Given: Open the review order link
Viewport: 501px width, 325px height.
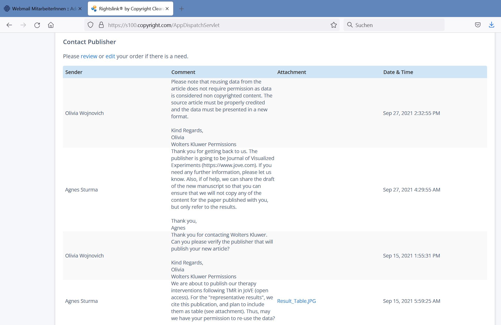Looking at the screenshot, I should click(89, 56).
